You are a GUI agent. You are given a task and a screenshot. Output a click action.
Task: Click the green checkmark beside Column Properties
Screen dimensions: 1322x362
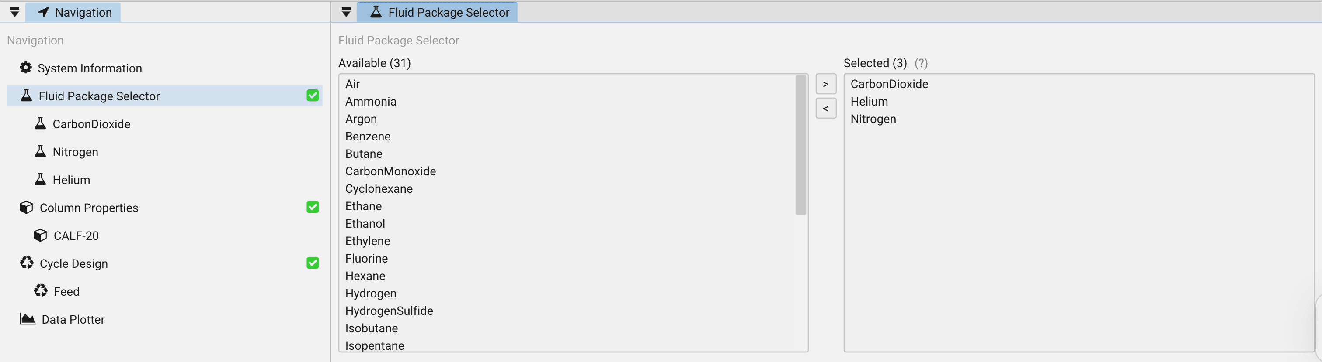(x=312, y=207)
